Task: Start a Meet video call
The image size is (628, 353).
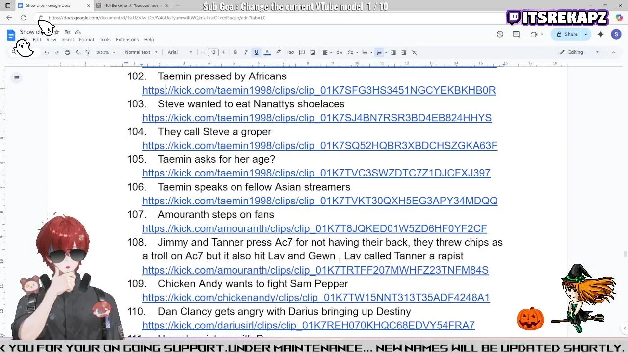Action: tap(534, 34)
